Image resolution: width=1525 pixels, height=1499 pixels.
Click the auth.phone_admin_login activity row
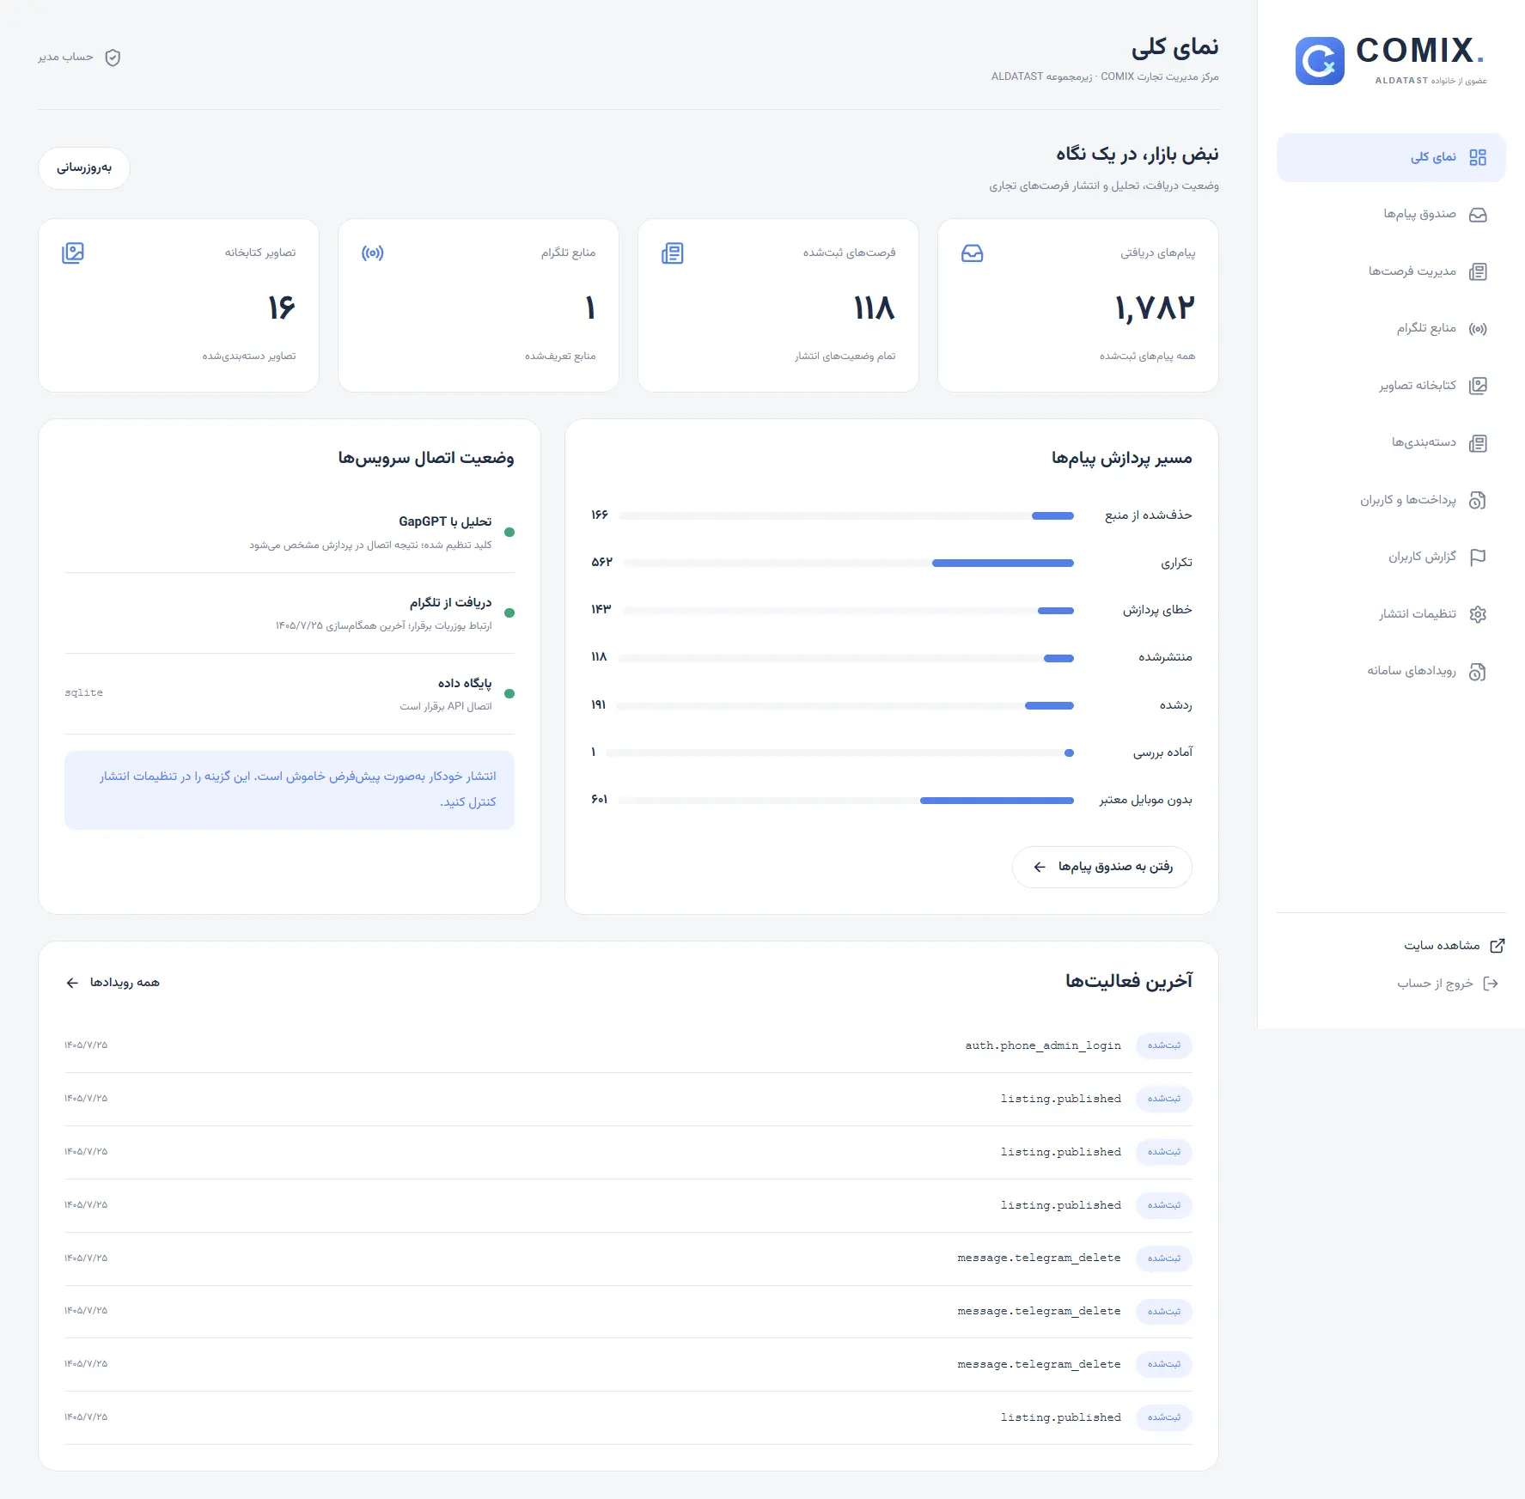coord(628,1045)
